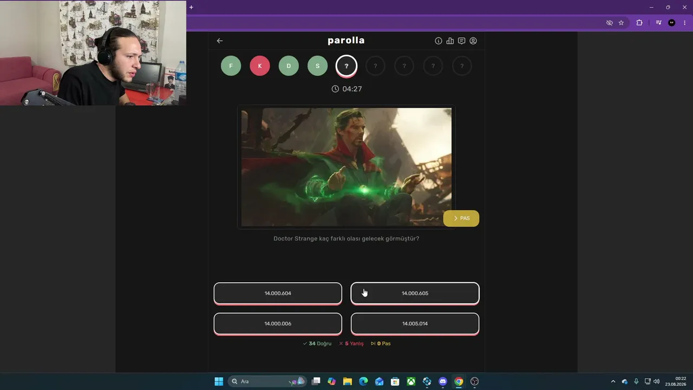
Task: Choose the answer 14.005.014
Action: pyautogui.click(x=415, y=324)
